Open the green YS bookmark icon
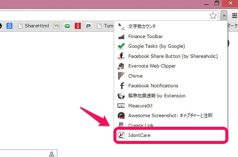This screenshot has height=157, width=238. click(x=57, y=26)
